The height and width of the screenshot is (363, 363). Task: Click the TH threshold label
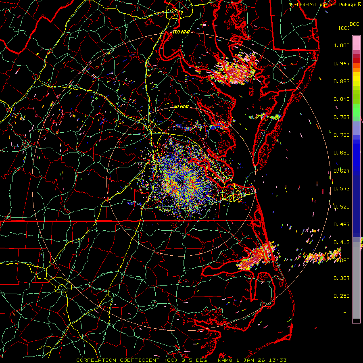click(x=346, y=314)
